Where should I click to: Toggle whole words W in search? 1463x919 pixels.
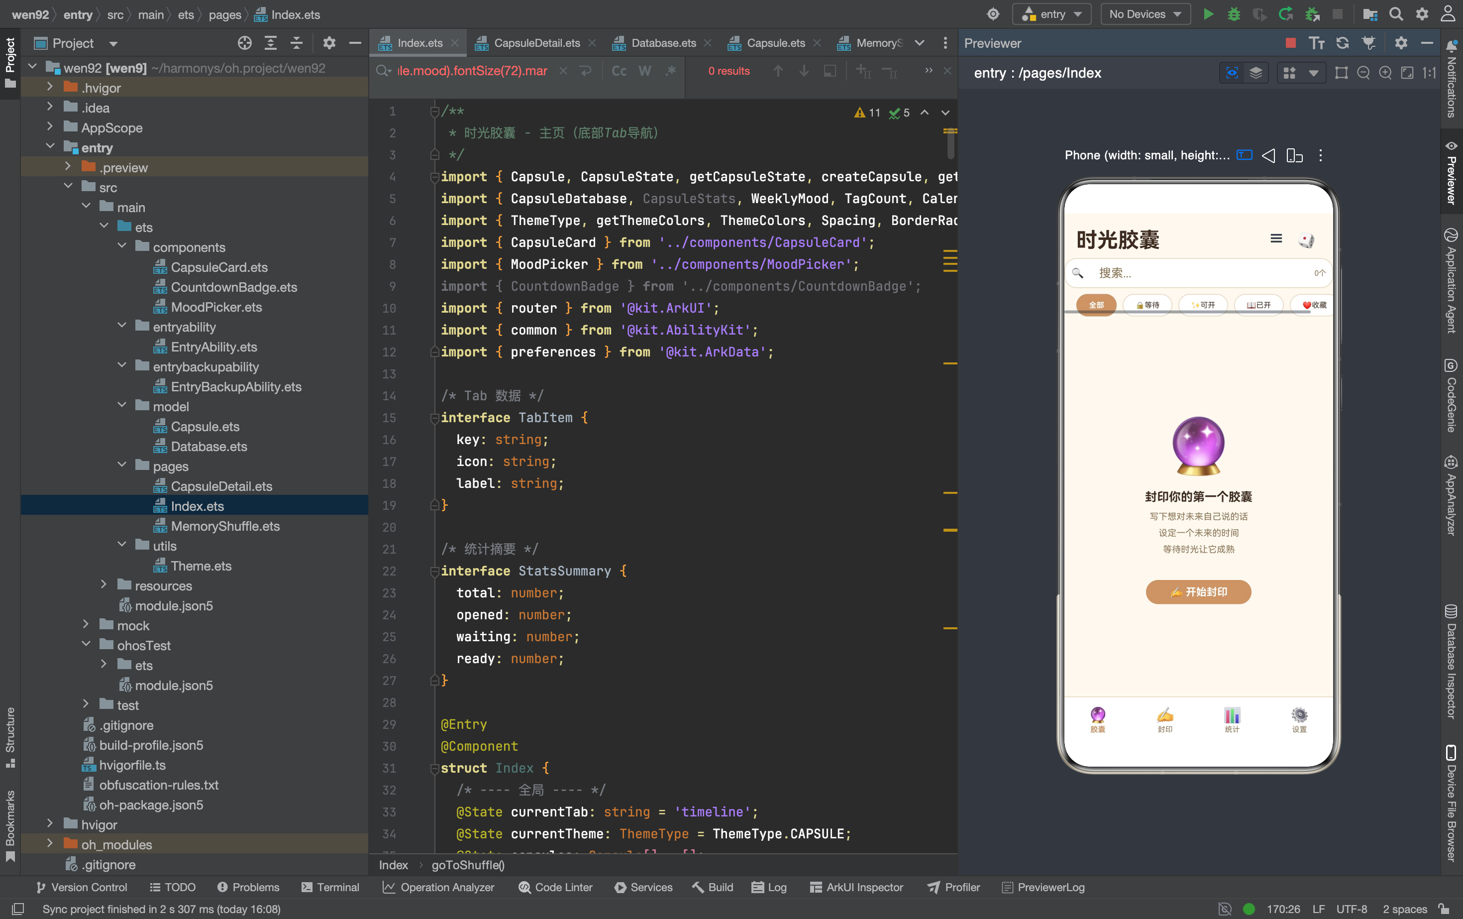pos(644,71)
